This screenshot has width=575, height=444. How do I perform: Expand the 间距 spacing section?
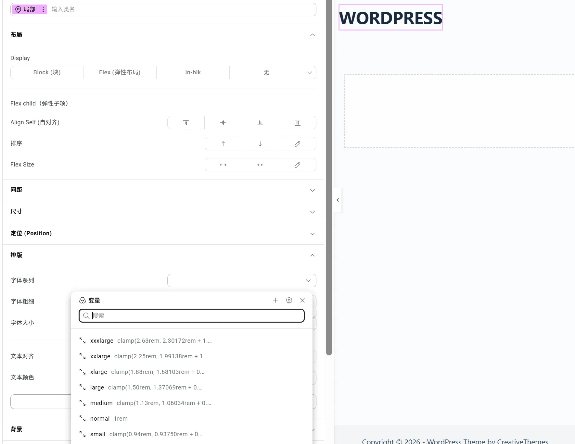pyautogui.click(x=163, y=190)
